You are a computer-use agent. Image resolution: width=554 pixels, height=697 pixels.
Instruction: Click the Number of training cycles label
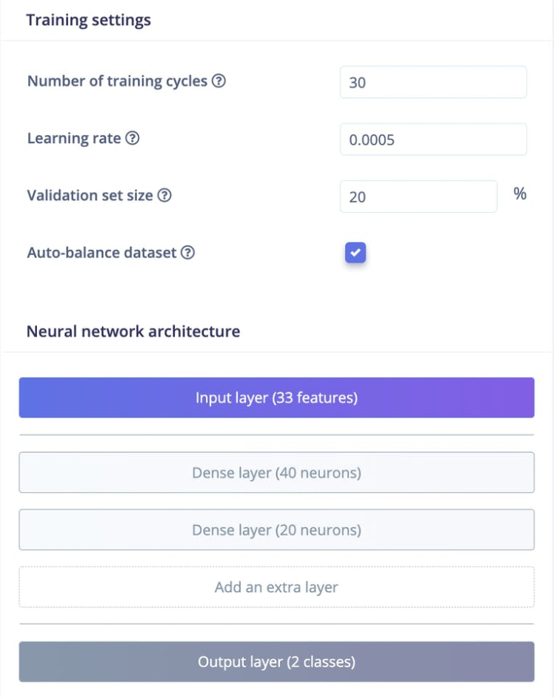117,82
